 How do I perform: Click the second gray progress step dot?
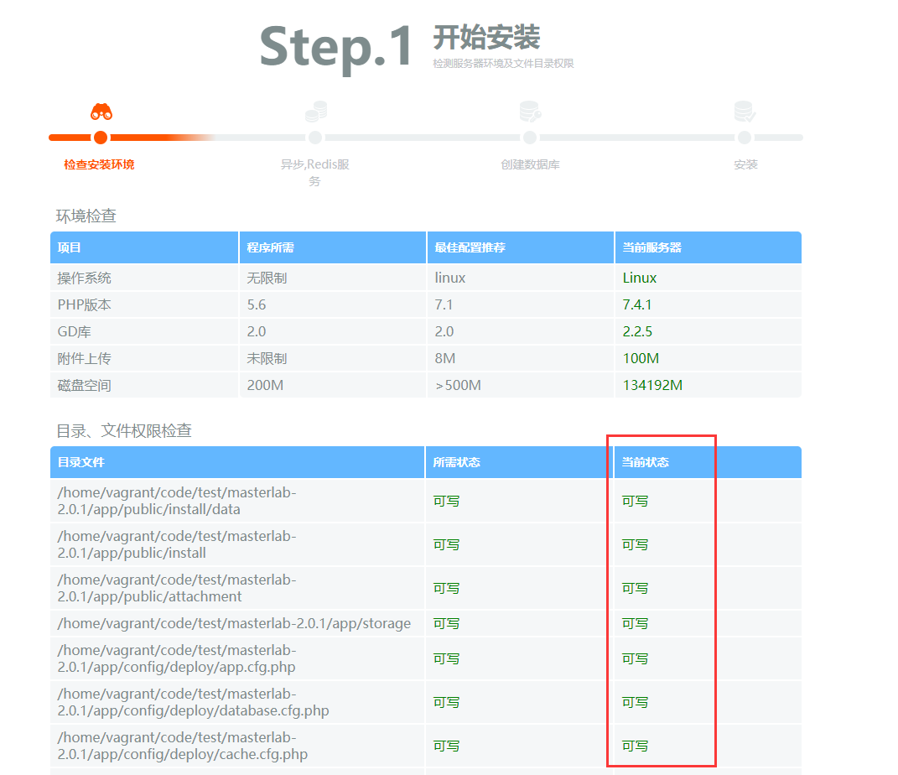point(315,138)
